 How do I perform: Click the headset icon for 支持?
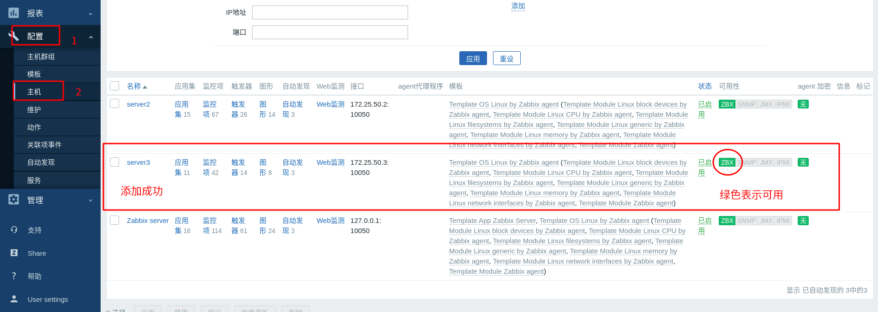click(x=14, y=229)
